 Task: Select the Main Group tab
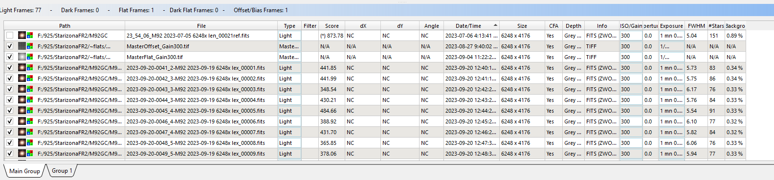click(24, 171)
